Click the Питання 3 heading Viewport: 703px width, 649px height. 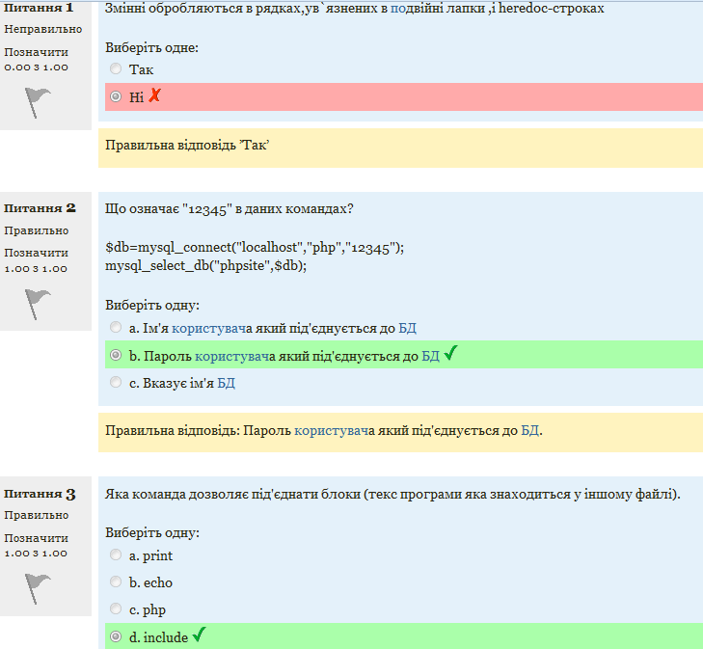[40, 494]
